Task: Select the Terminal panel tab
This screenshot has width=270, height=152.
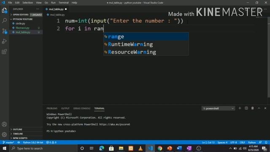Action: tap(99, 109)
